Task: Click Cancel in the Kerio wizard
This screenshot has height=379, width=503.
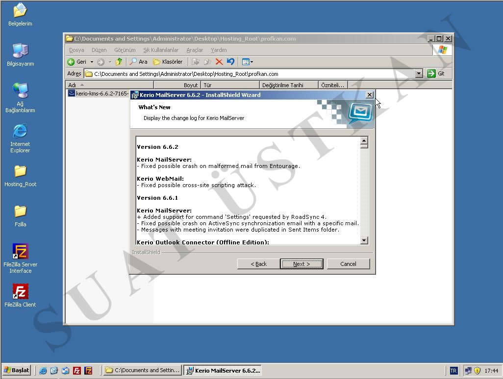Action: click(348, 264)
